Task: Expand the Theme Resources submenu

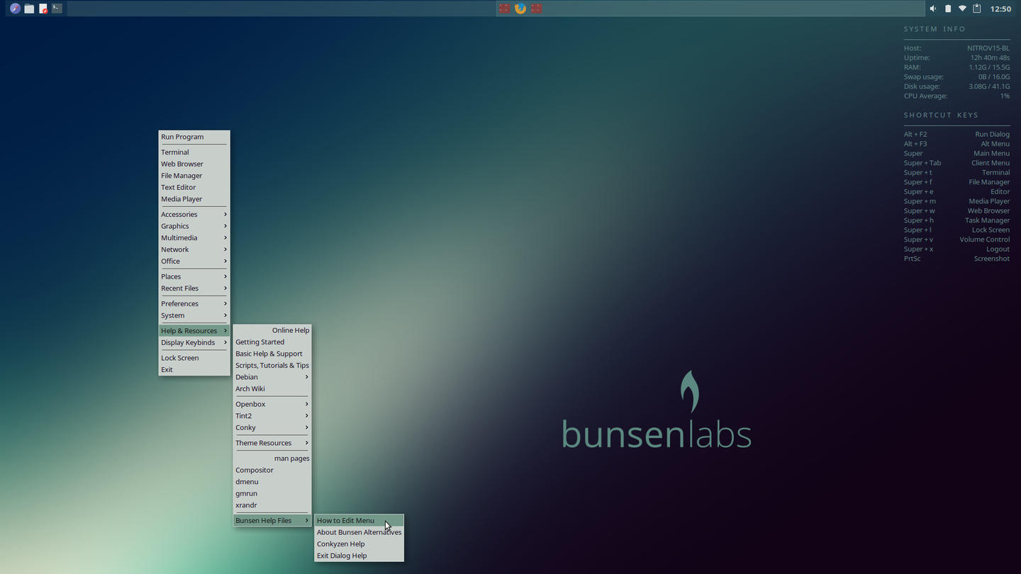Action: click(272, 443)
